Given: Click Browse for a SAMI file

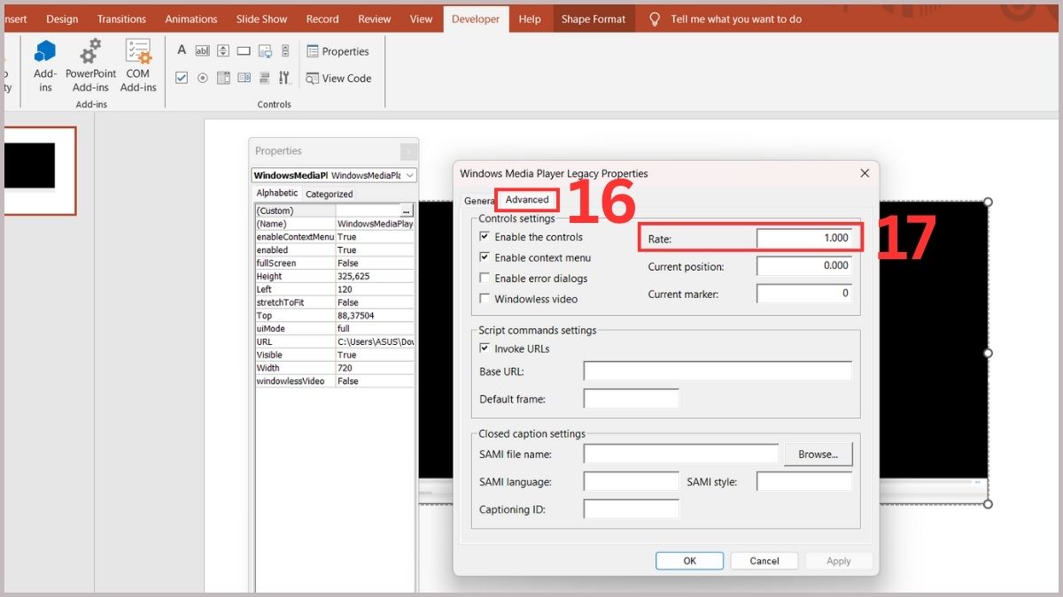Looking at the screenshot, I should [817, 454].
